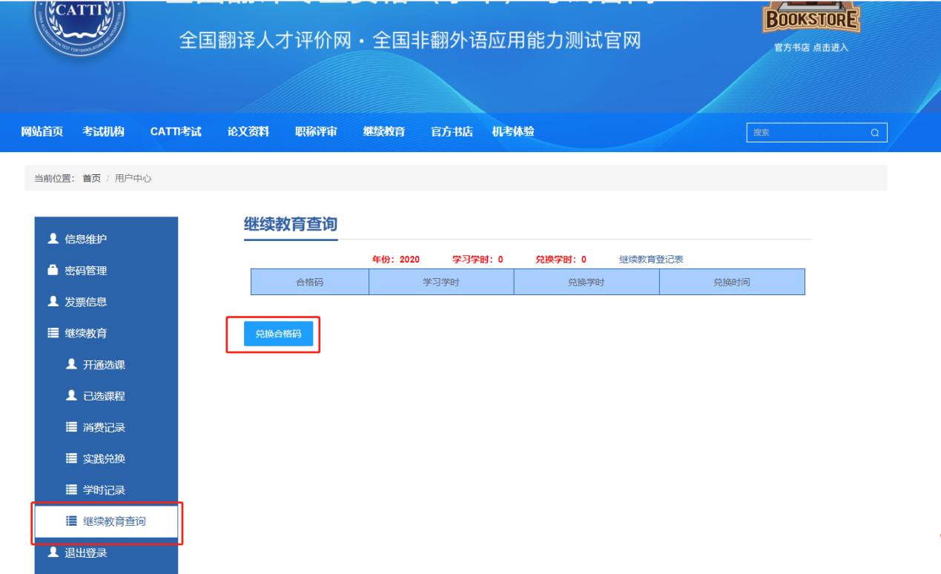
Task: Collapse the 继续教育 sidebar section
Action: [x=85, y=334]
